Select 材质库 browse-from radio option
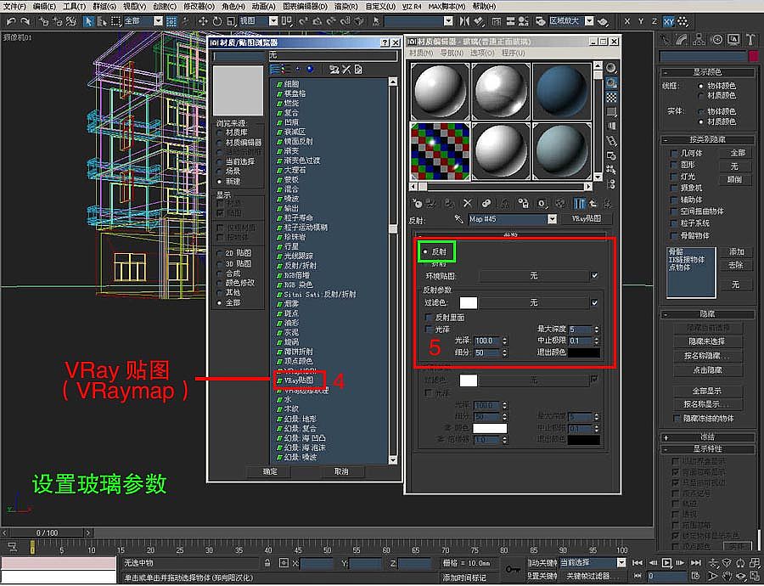The width and height of the screenshot is (764, 586). pos(221,132)
